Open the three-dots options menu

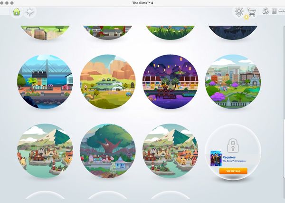282,11
